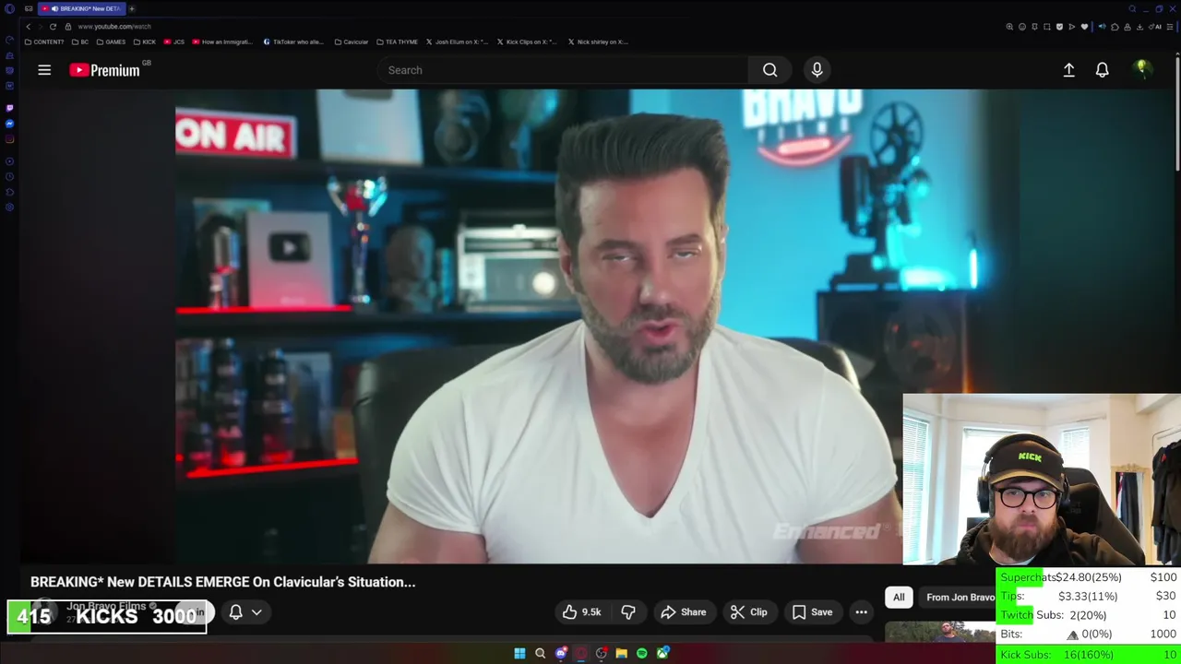Open the Josh Ellum on X bookmark

(457, 41)
